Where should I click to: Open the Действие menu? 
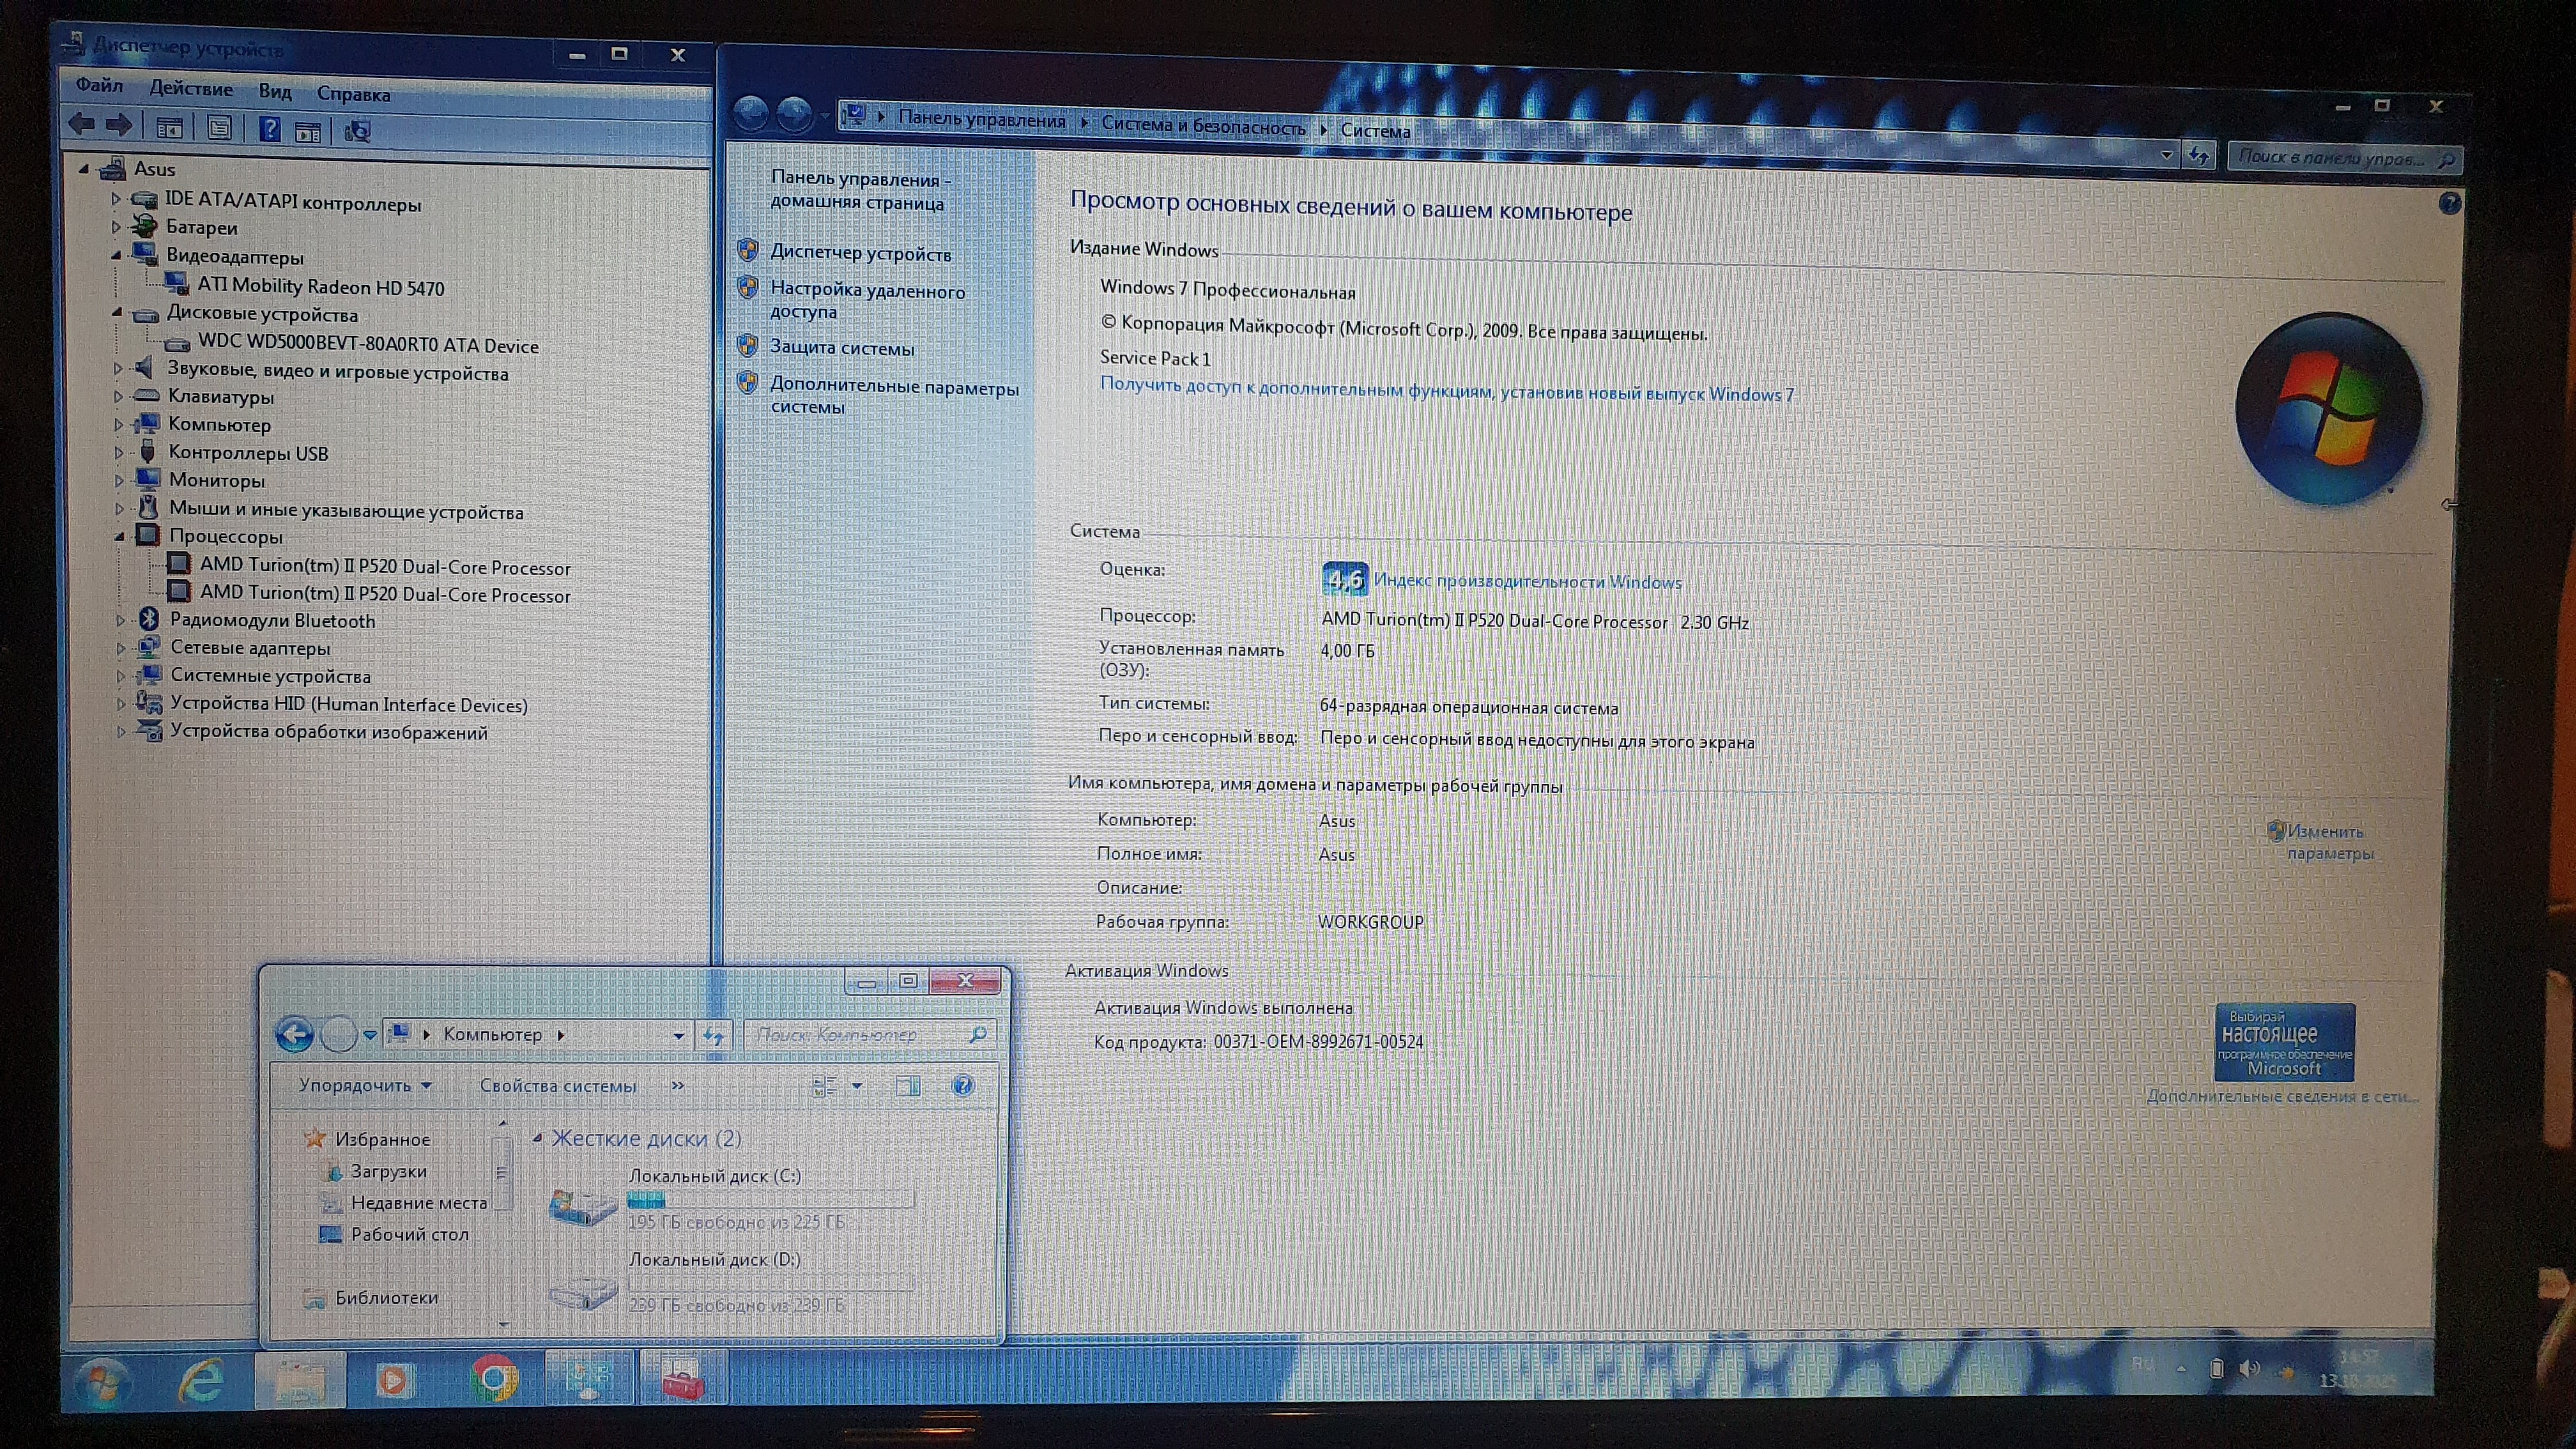[x=190, y=88]
